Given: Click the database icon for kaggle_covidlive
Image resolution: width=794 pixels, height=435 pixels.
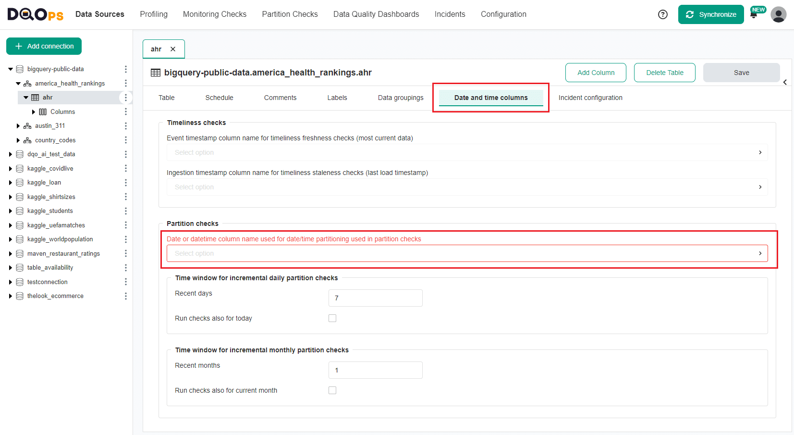Looking at the screenshot, I should (19, 168).
